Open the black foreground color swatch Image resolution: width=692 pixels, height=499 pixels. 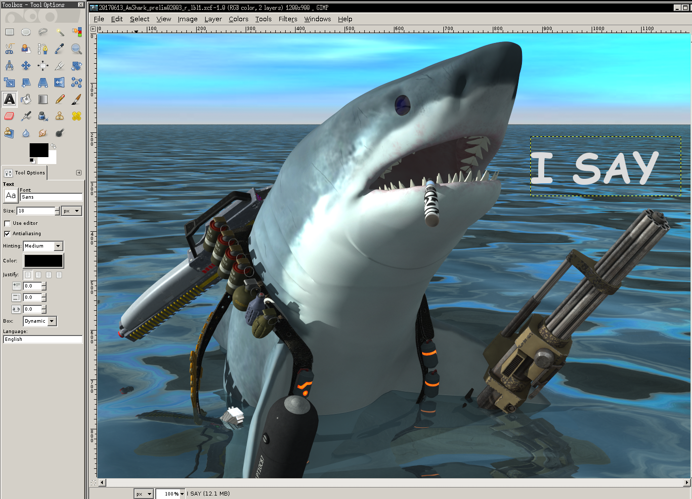pos(39,150)
